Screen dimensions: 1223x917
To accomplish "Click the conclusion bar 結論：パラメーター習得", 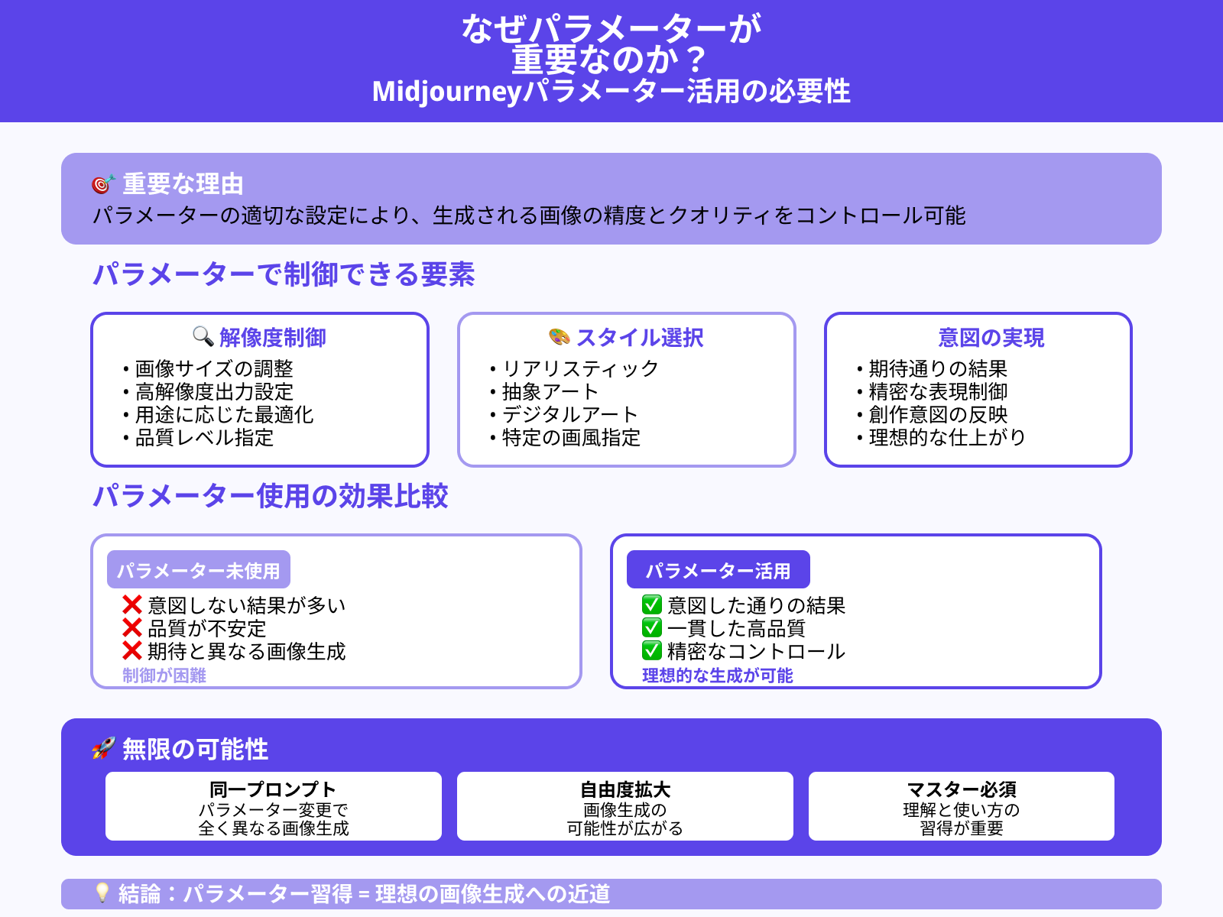I will coord(611,893).
